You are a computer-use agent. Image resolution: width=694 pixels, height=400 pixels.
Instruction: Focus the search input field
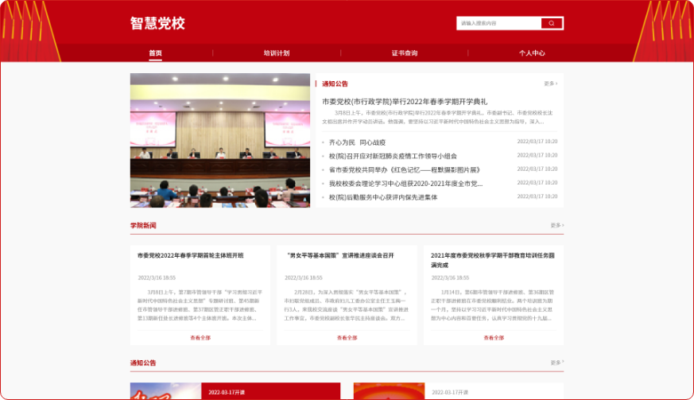point(498,23)
